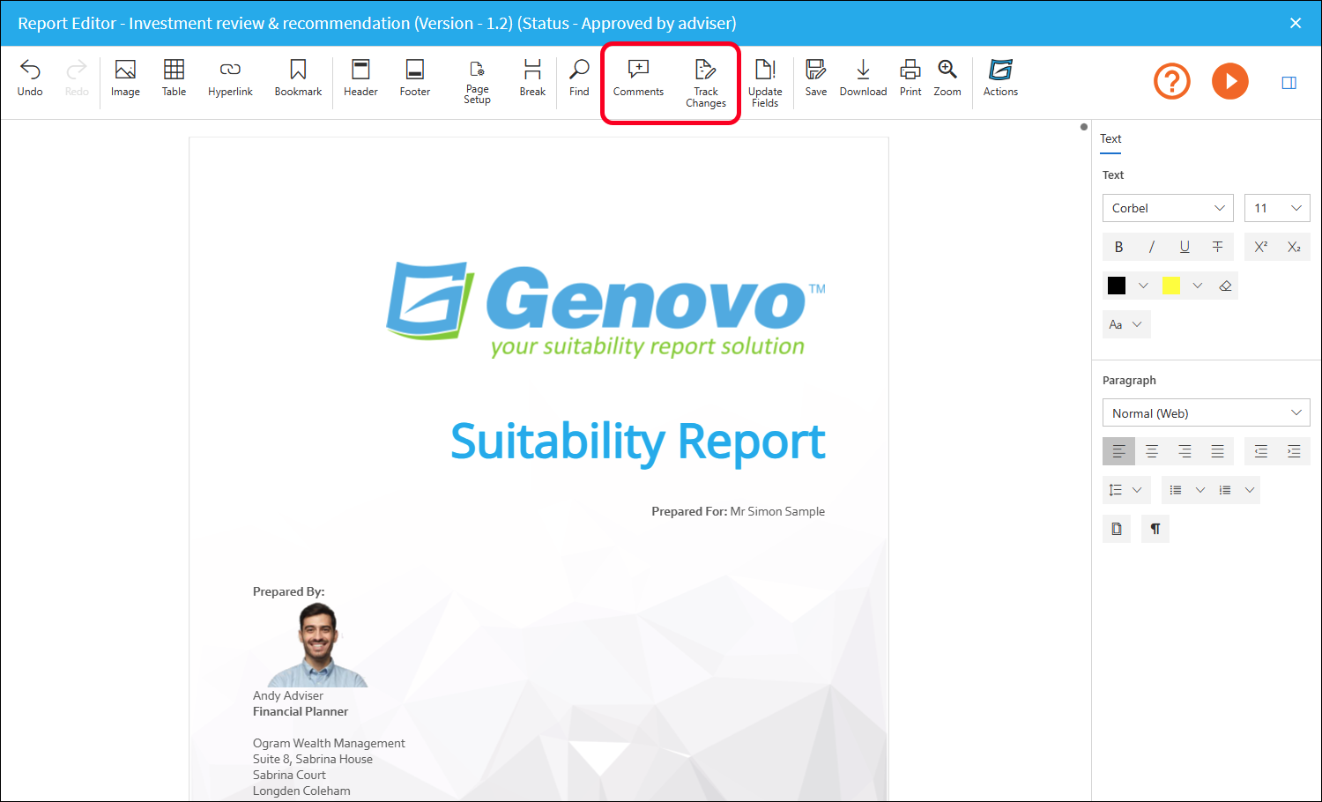Click the Genovo logo image
The width and height of the screenshot is (1322, 802).
click(606, 310)
